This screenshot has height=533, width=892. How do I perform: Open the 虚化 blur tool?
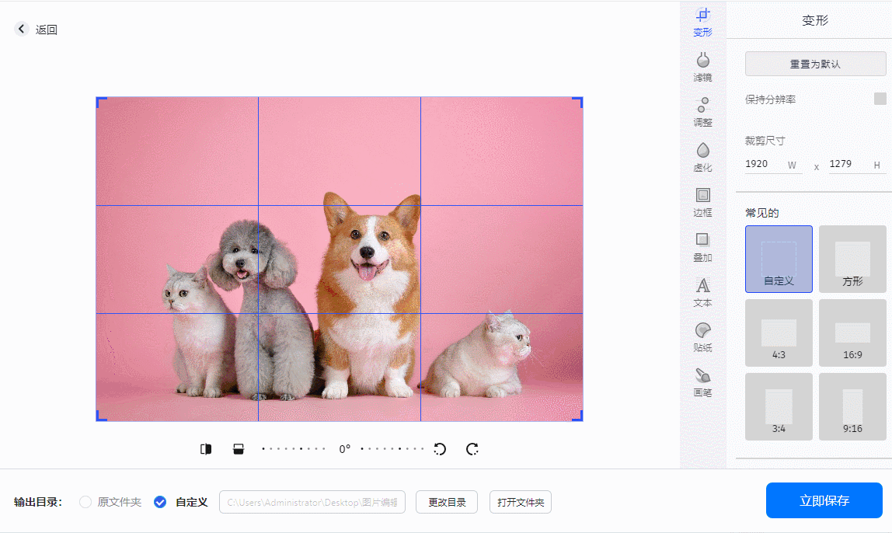coord(702,157)
